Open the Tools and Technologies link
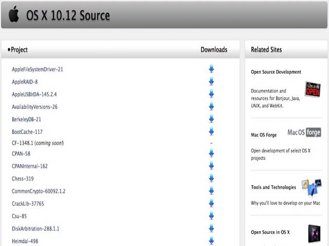Screen dimensions: 329x246 (x=273, y=187)
